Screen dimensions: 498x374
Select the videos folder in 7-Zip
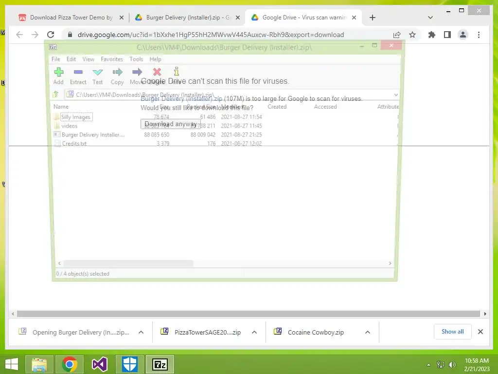[x=69, y=126]
